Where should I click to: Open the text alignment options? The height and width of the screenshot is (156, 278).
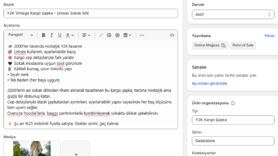point(86,35)
